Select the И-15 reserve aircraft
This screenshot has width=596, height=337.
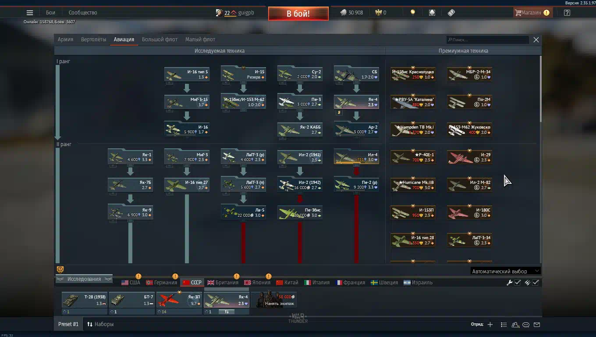243,74
